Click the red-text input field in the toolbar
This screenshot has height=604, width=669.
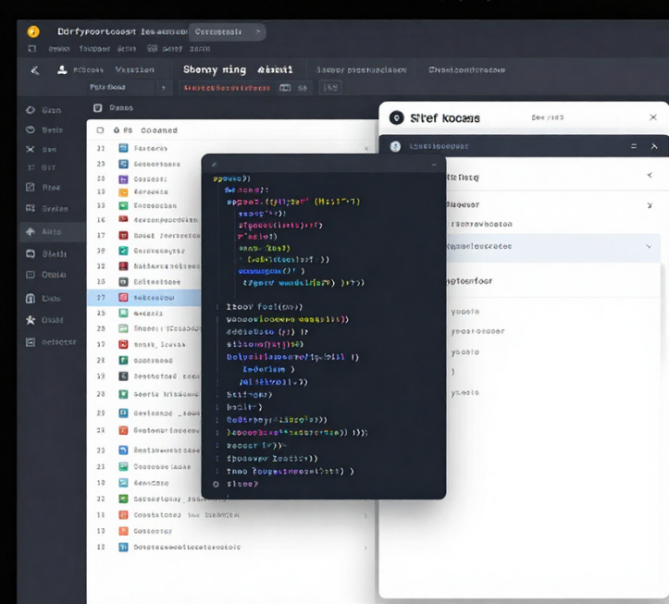pyautogui.click(x=227, y=88)
